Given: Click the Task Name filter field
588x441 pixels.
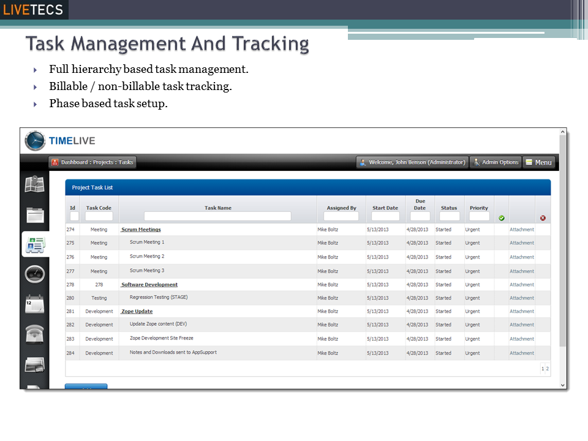Looking at the screenshot, I should (x=217, y=216).
